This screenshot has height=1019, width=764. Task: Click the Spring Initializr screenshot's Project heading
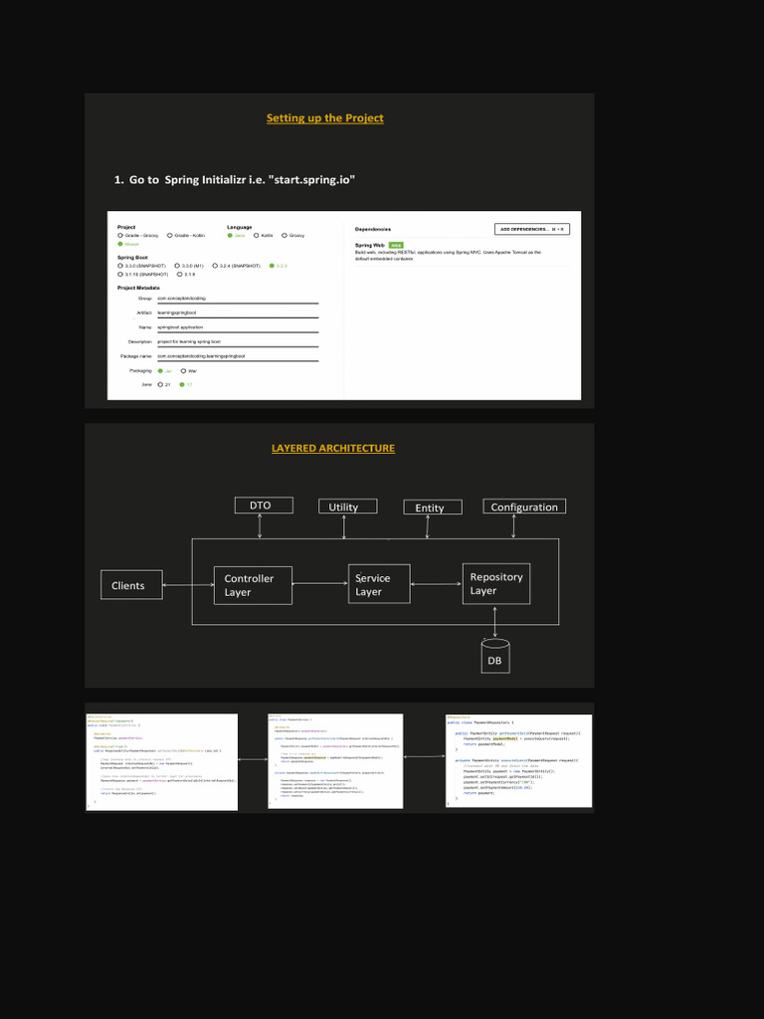[x=126, y=227]
